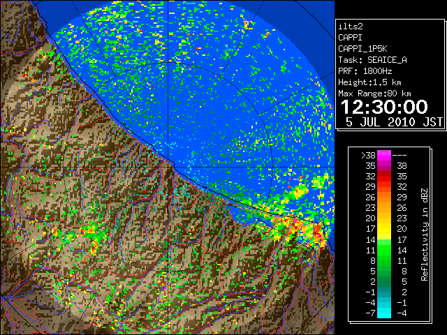Click the 'ilts2' site name text
This screenshot has width=447, height=335.
351,27
